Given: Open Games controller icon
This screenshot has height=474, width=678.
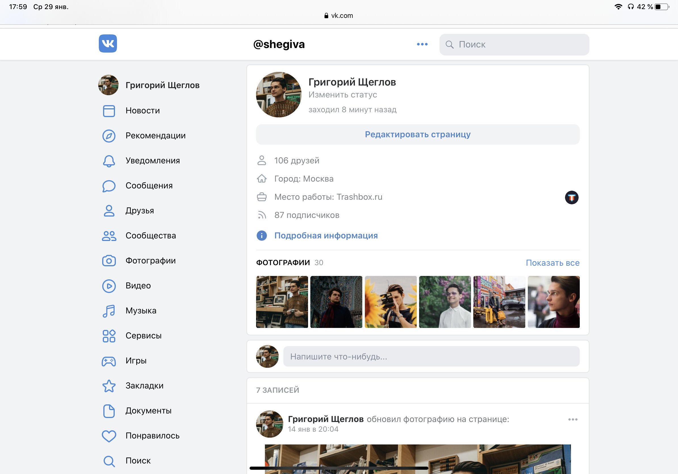Looking at the screenshot, I should coord(109,361).
